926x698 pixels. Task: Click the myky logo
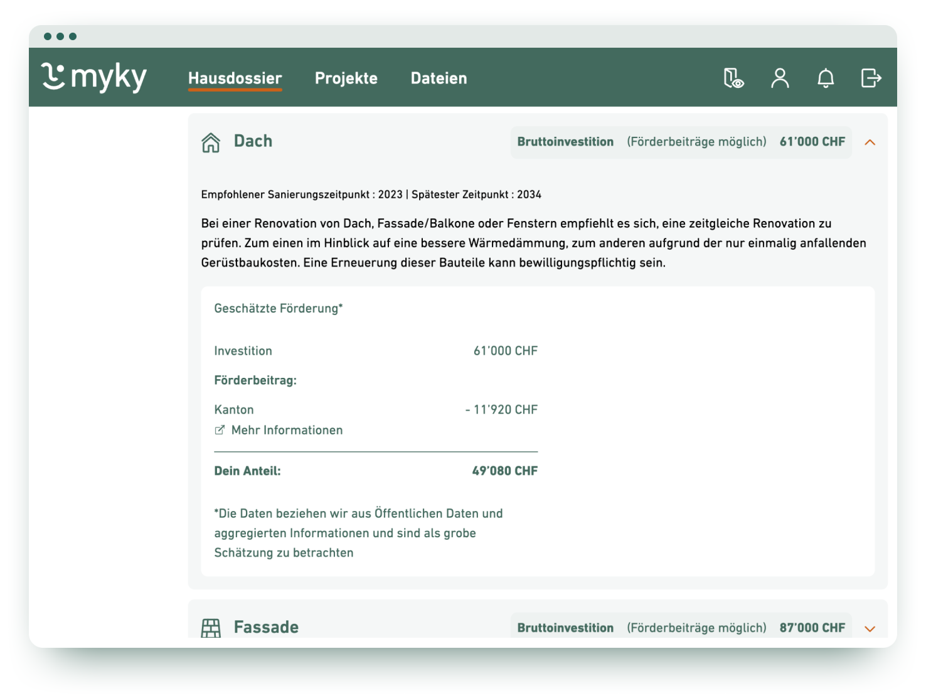click(x=93, y=77)
